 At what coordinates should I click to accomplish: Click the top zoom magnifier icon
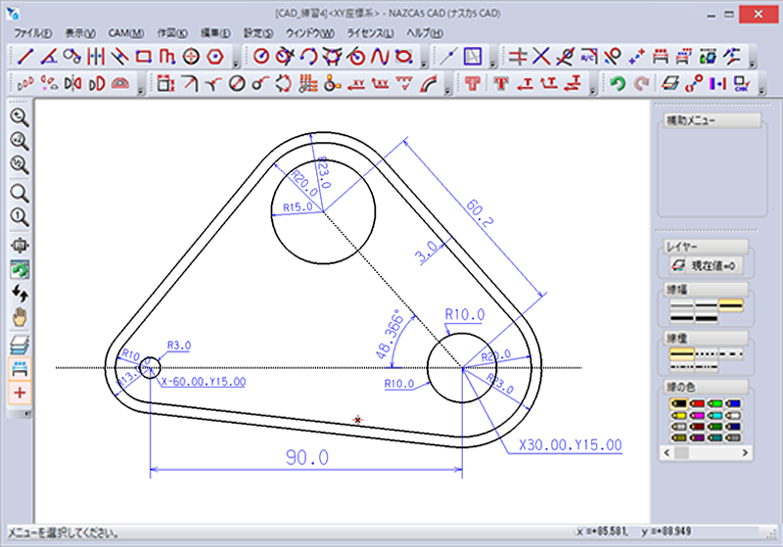click(x=20, y=117)
